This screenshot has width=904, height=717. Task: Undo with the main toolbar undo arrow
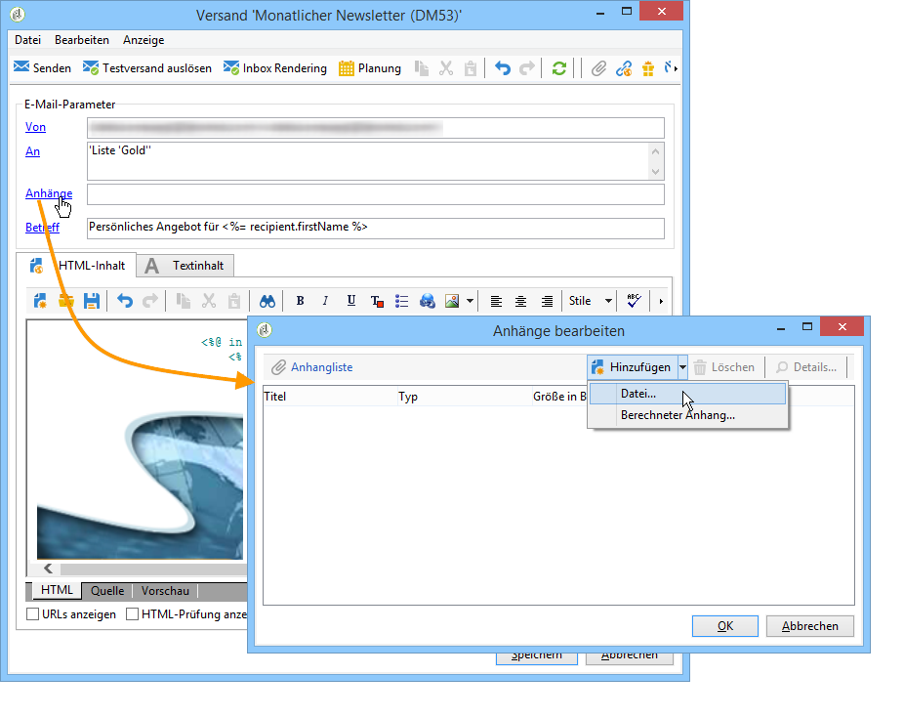(503, 68)
